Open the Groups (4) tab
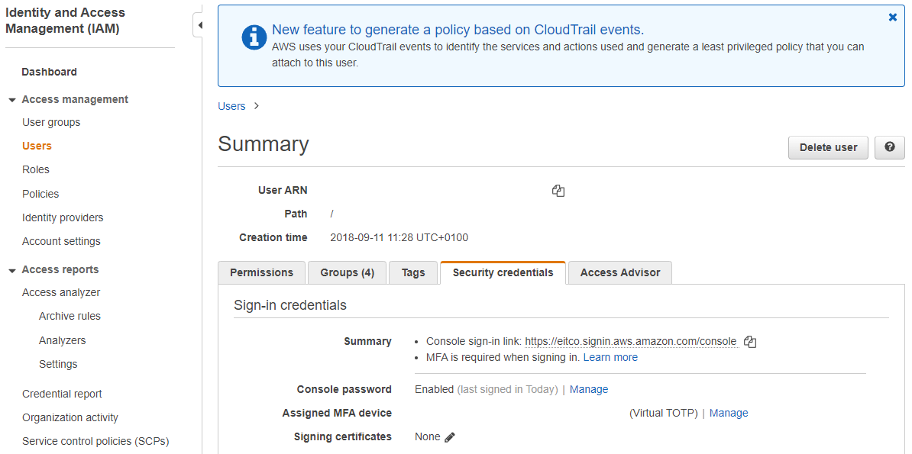The image size is (912, 454). coord(347,272)
